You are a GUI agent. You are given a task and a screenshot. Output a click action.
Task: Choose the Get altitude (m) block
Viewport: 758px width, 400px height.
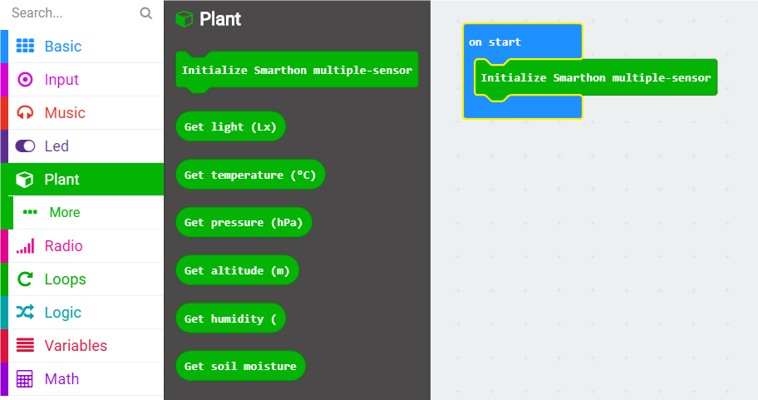238,270
